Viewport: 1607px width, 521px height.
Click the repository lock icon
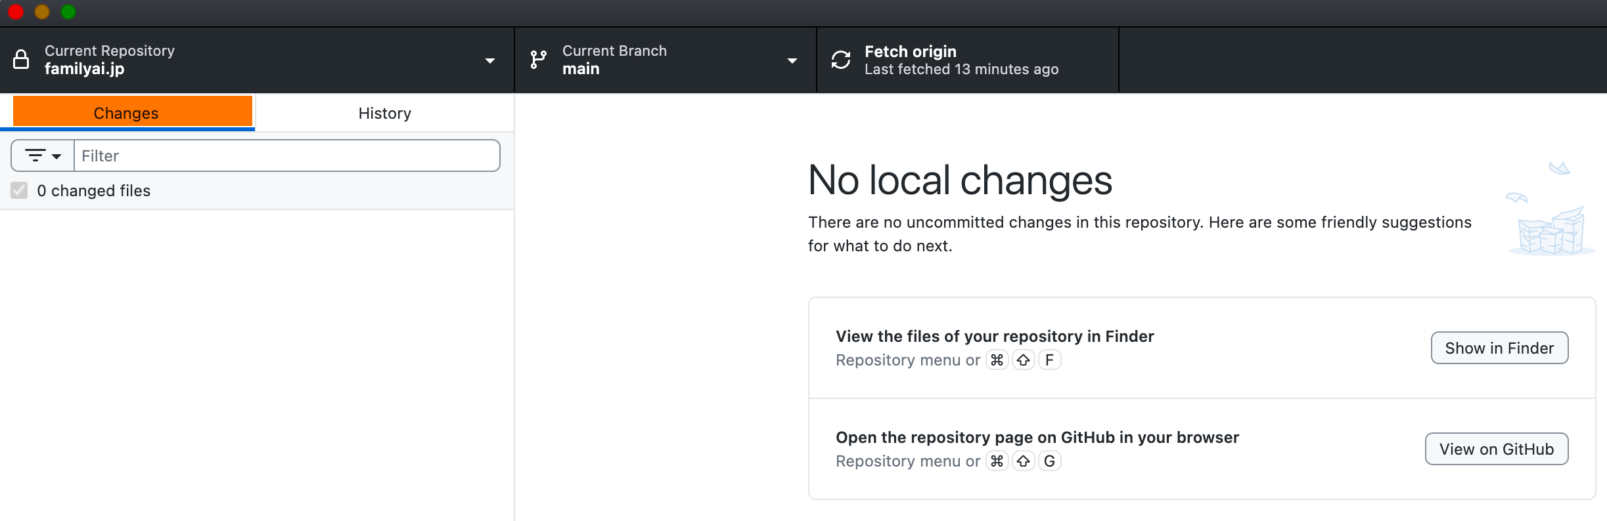[x=21, y=60]
